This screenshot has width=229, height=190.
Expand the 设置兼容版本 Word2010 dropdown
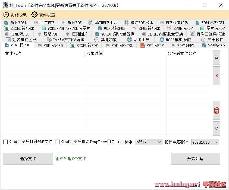205,142
